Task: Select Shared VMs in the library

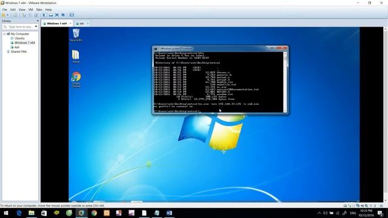Action: pos(18,51)
